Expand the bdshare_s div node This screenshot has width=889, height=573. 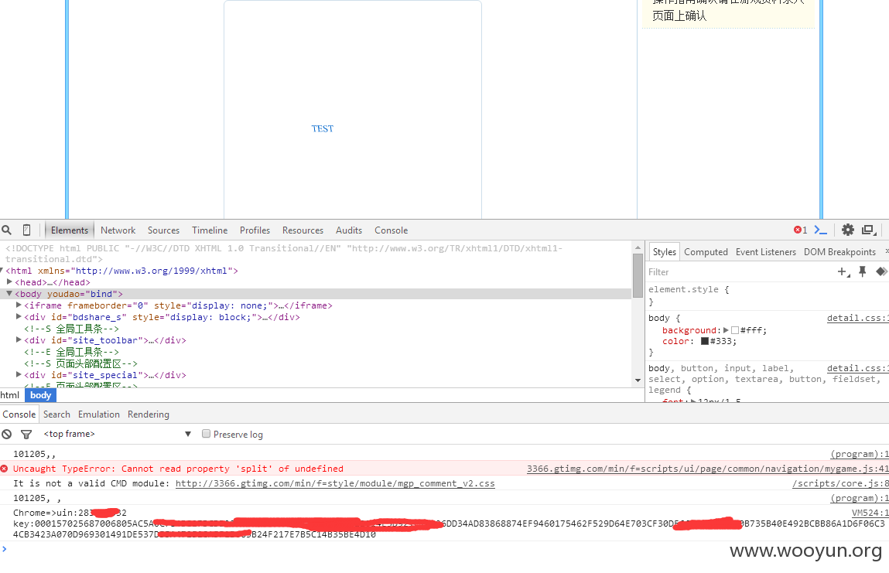19,317
